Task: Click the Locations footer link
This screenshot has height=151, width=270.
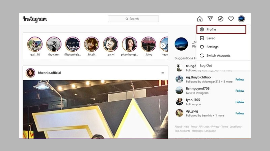Action: click(235, 127)
